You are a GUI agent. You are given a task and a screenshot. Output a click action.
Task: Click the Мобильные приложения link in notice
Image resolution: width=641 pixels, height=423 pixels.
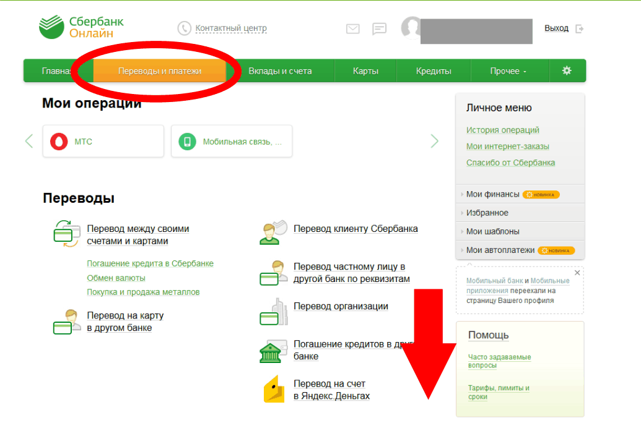tap(518, 286)
